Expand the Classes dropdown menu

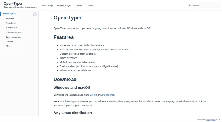(80, 5)
